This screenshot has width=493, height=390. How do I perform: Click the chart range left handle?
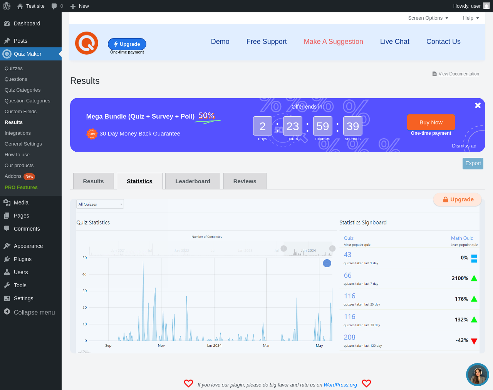(x=284, y=248)
